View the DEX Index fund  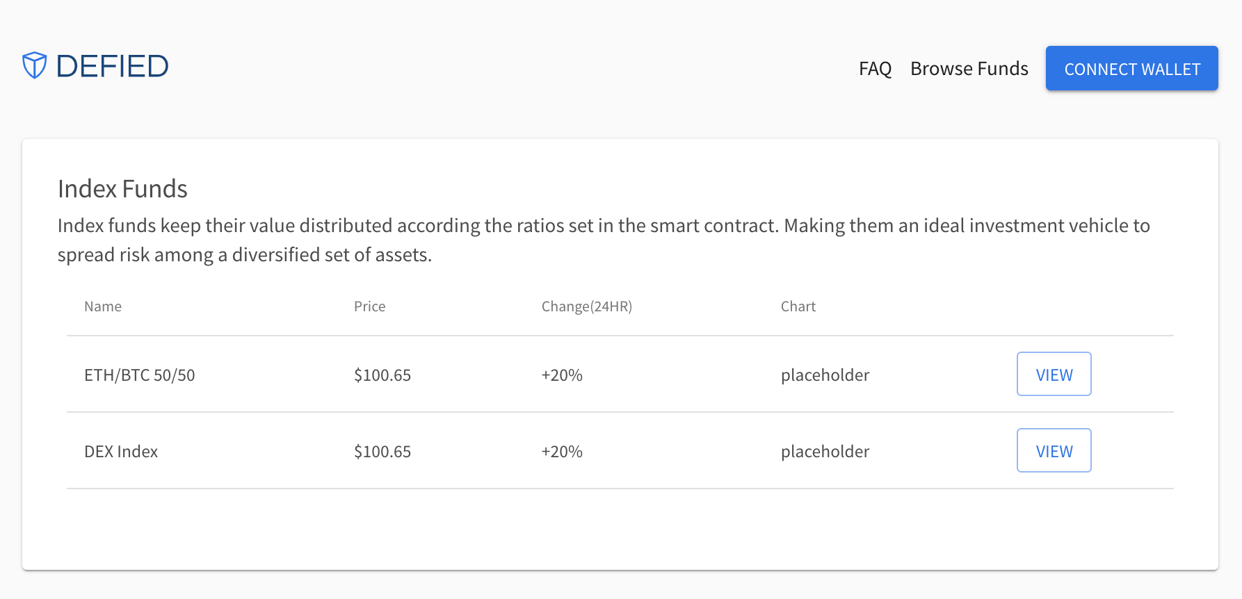[1054, 451]
